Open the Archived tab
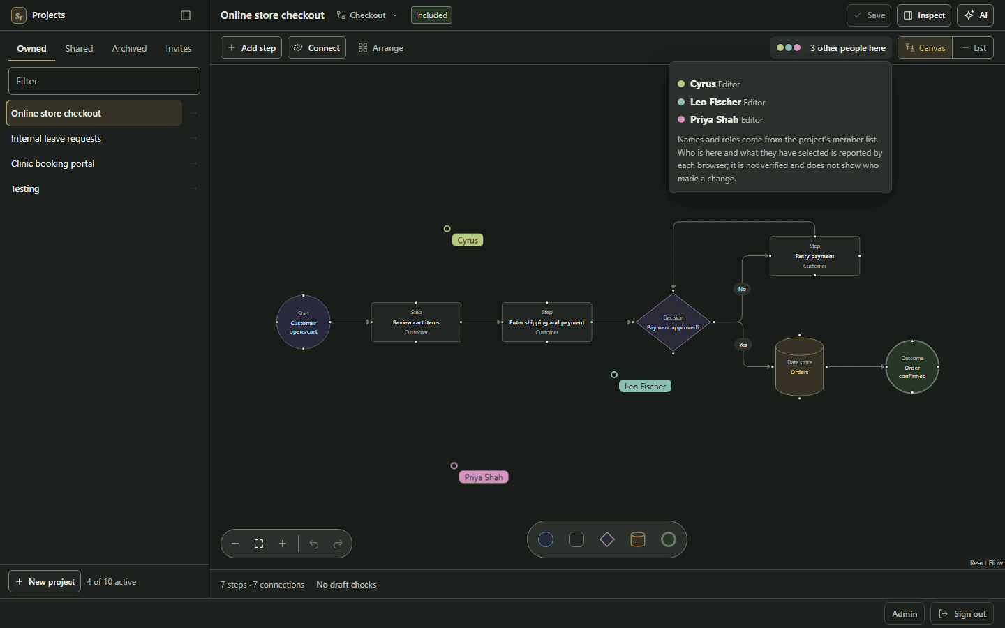Screen dimensions: 1005x628 pos(129,48)
